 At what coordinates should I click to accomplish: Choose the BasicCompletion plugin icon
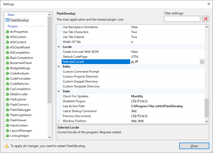click(x=7, y=58)
